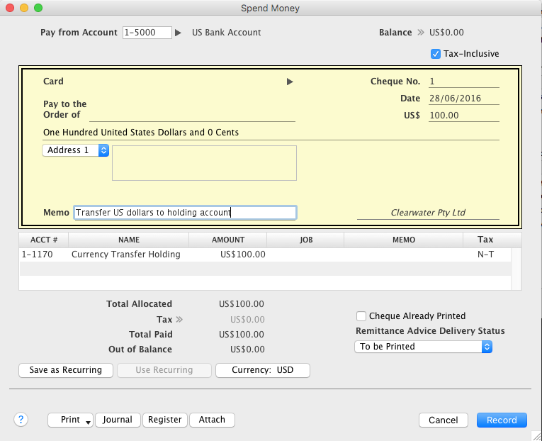Click Save as Recurring

pos(65,370)
